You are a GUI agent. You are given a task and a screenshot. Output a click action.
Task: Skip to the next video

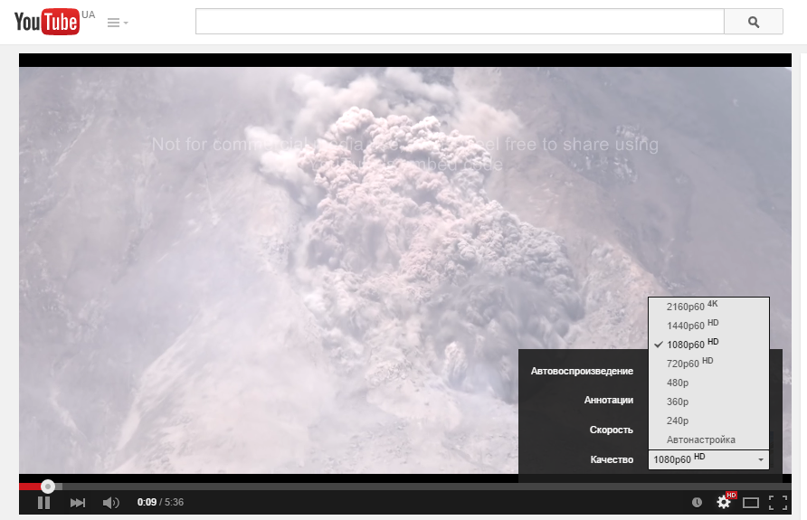click(x=78, y=503)
